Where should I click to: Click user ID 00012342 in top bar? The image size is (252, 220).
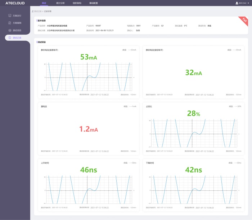tap(243, 3)
